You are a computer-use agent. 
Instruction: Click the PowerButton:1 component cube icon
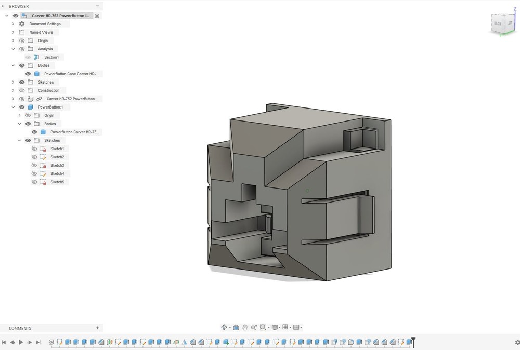point(31,107)
